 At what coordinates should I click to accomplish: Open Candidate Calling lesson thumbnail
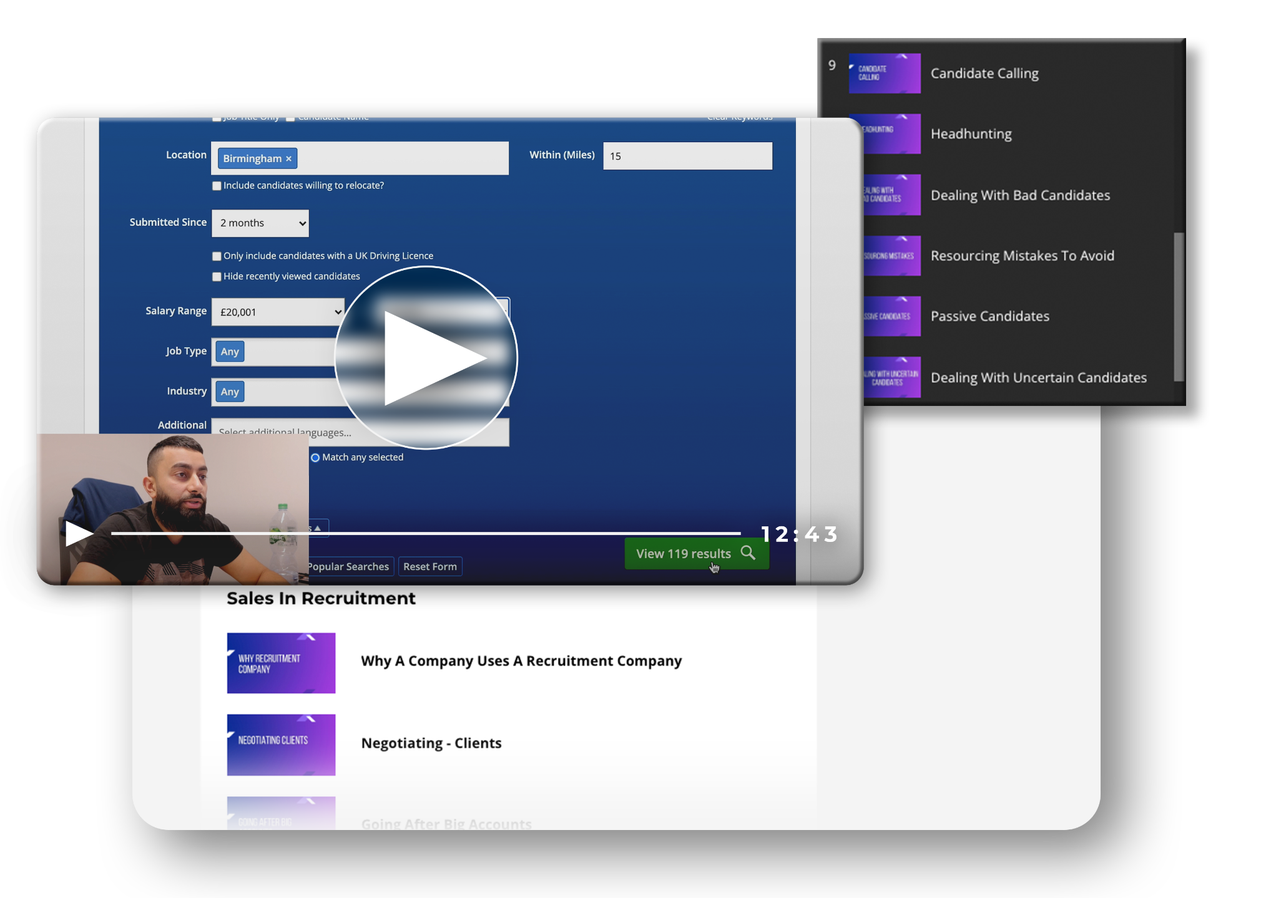coord(884,74)
